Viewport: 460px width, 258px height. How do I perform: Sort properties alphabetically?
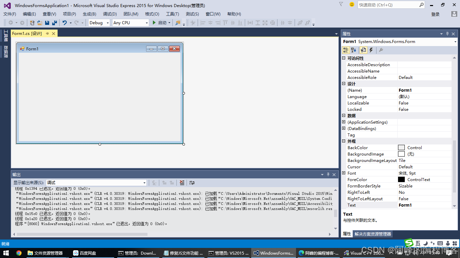tap(354, 50)
